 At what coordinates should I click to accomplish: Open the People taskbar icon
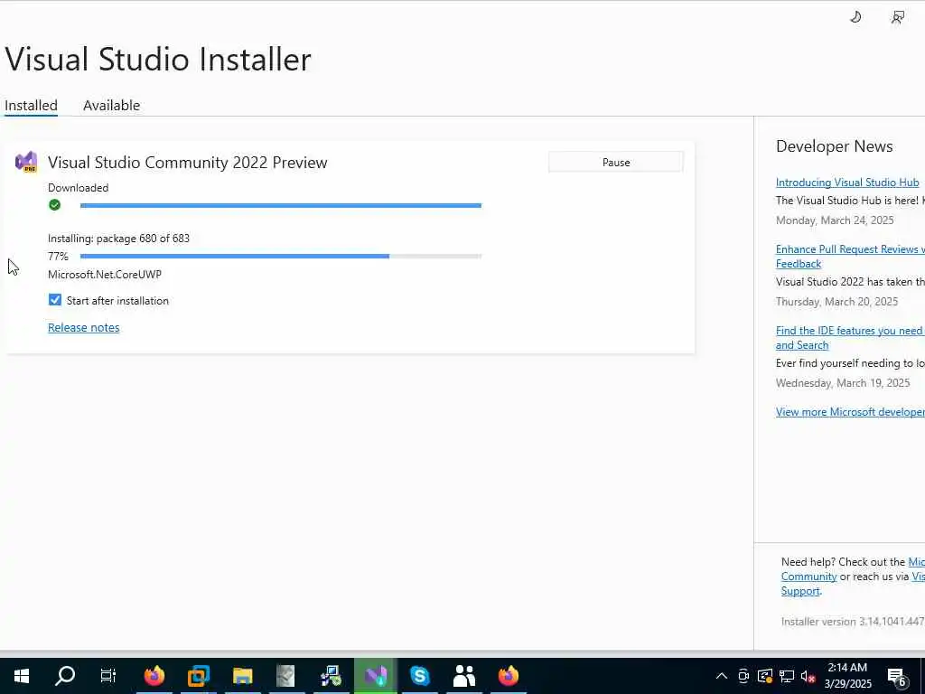pyautogui.click(x=463, y=676)
